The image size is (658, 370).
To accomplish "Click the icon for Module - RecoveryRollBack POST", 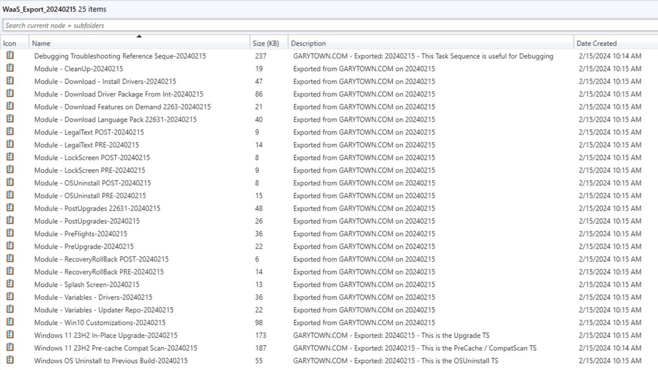I will pos(10,259).
